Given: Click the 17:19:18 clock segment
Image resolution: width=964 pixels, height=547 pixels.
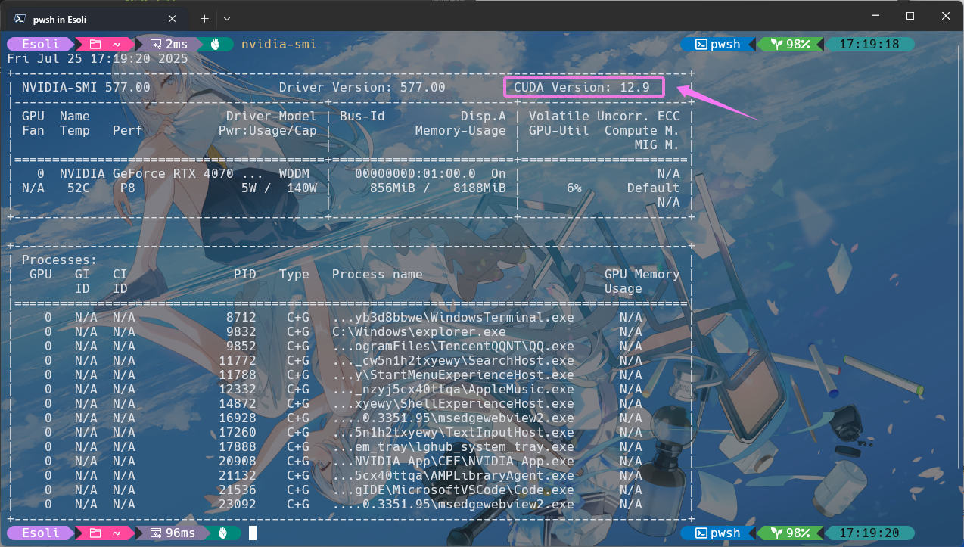Looking at the screenshot, I should [x=870, y=44].
